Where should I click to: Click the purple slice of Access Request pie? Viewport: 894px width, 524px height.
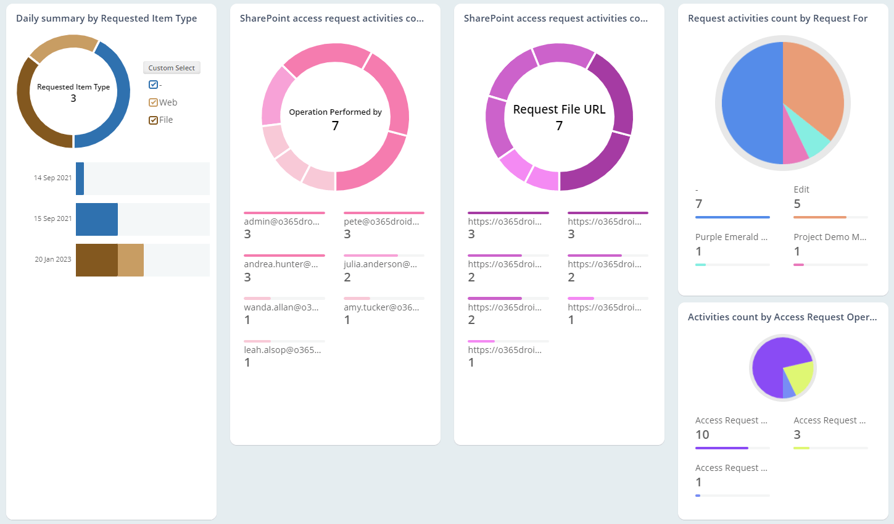point(771,364)
